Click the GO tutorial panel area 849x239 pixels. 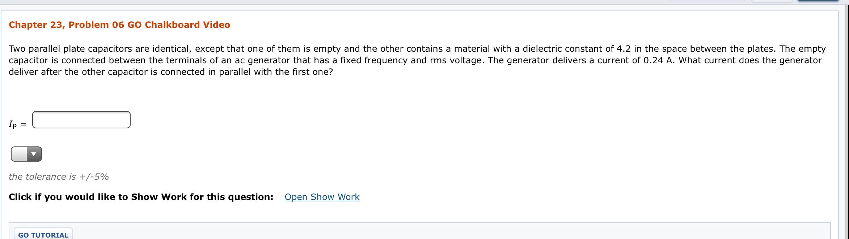click(x=420, y=231)
